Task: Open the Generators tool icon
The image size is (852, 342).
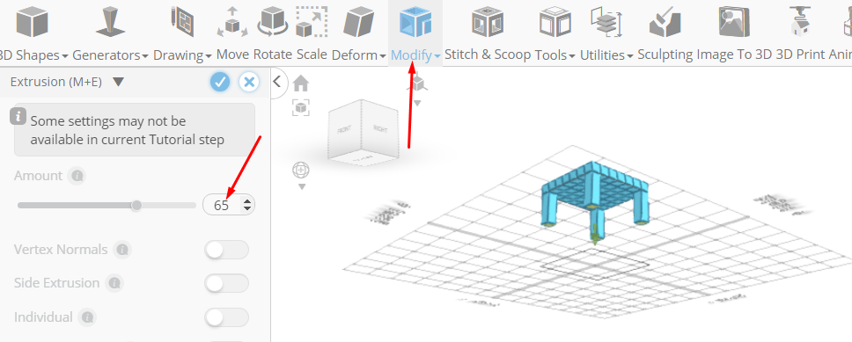Action: pyautogui.click(x=110, y=22)
